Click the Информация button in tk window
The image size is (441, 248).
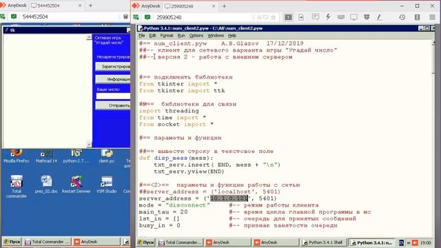point(113,79)
